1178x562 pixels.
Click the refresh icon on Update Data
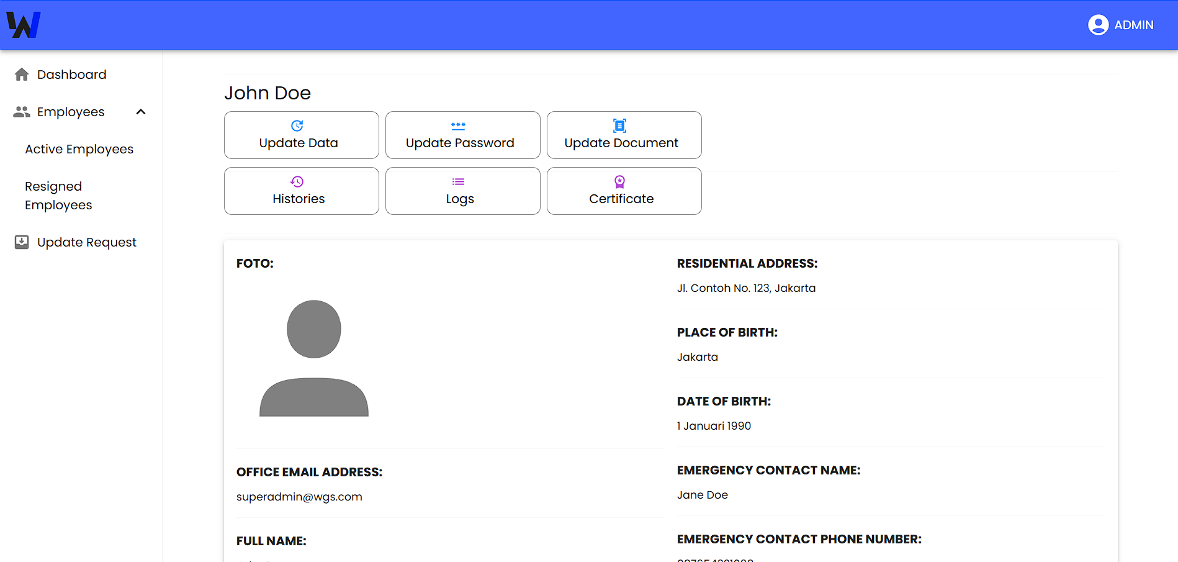[x=297, y=125]
